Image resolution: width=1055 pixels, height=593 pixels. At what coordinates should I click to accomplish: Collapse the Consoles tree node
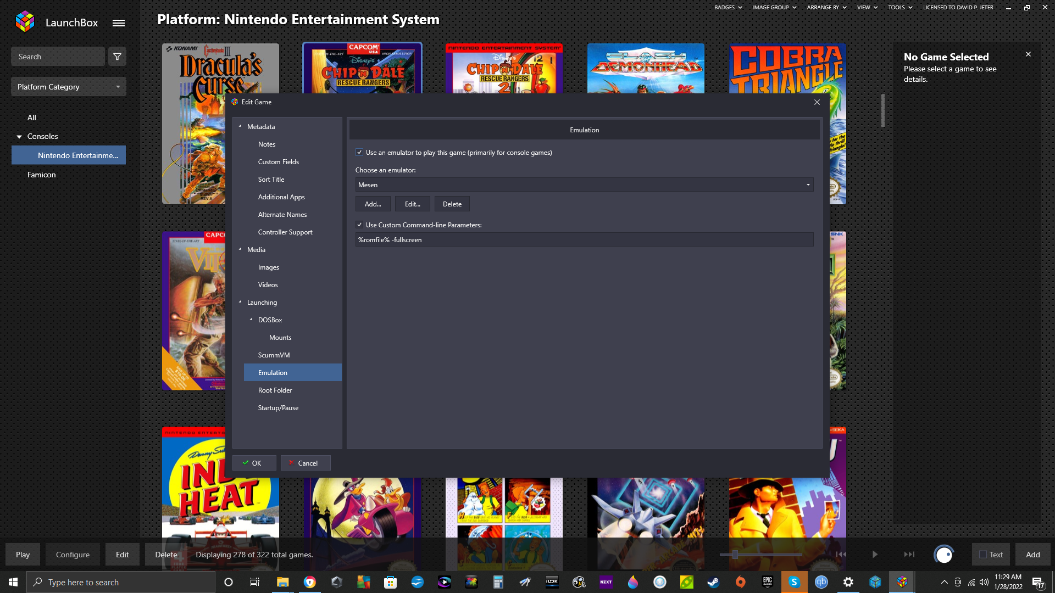point(19,137)
